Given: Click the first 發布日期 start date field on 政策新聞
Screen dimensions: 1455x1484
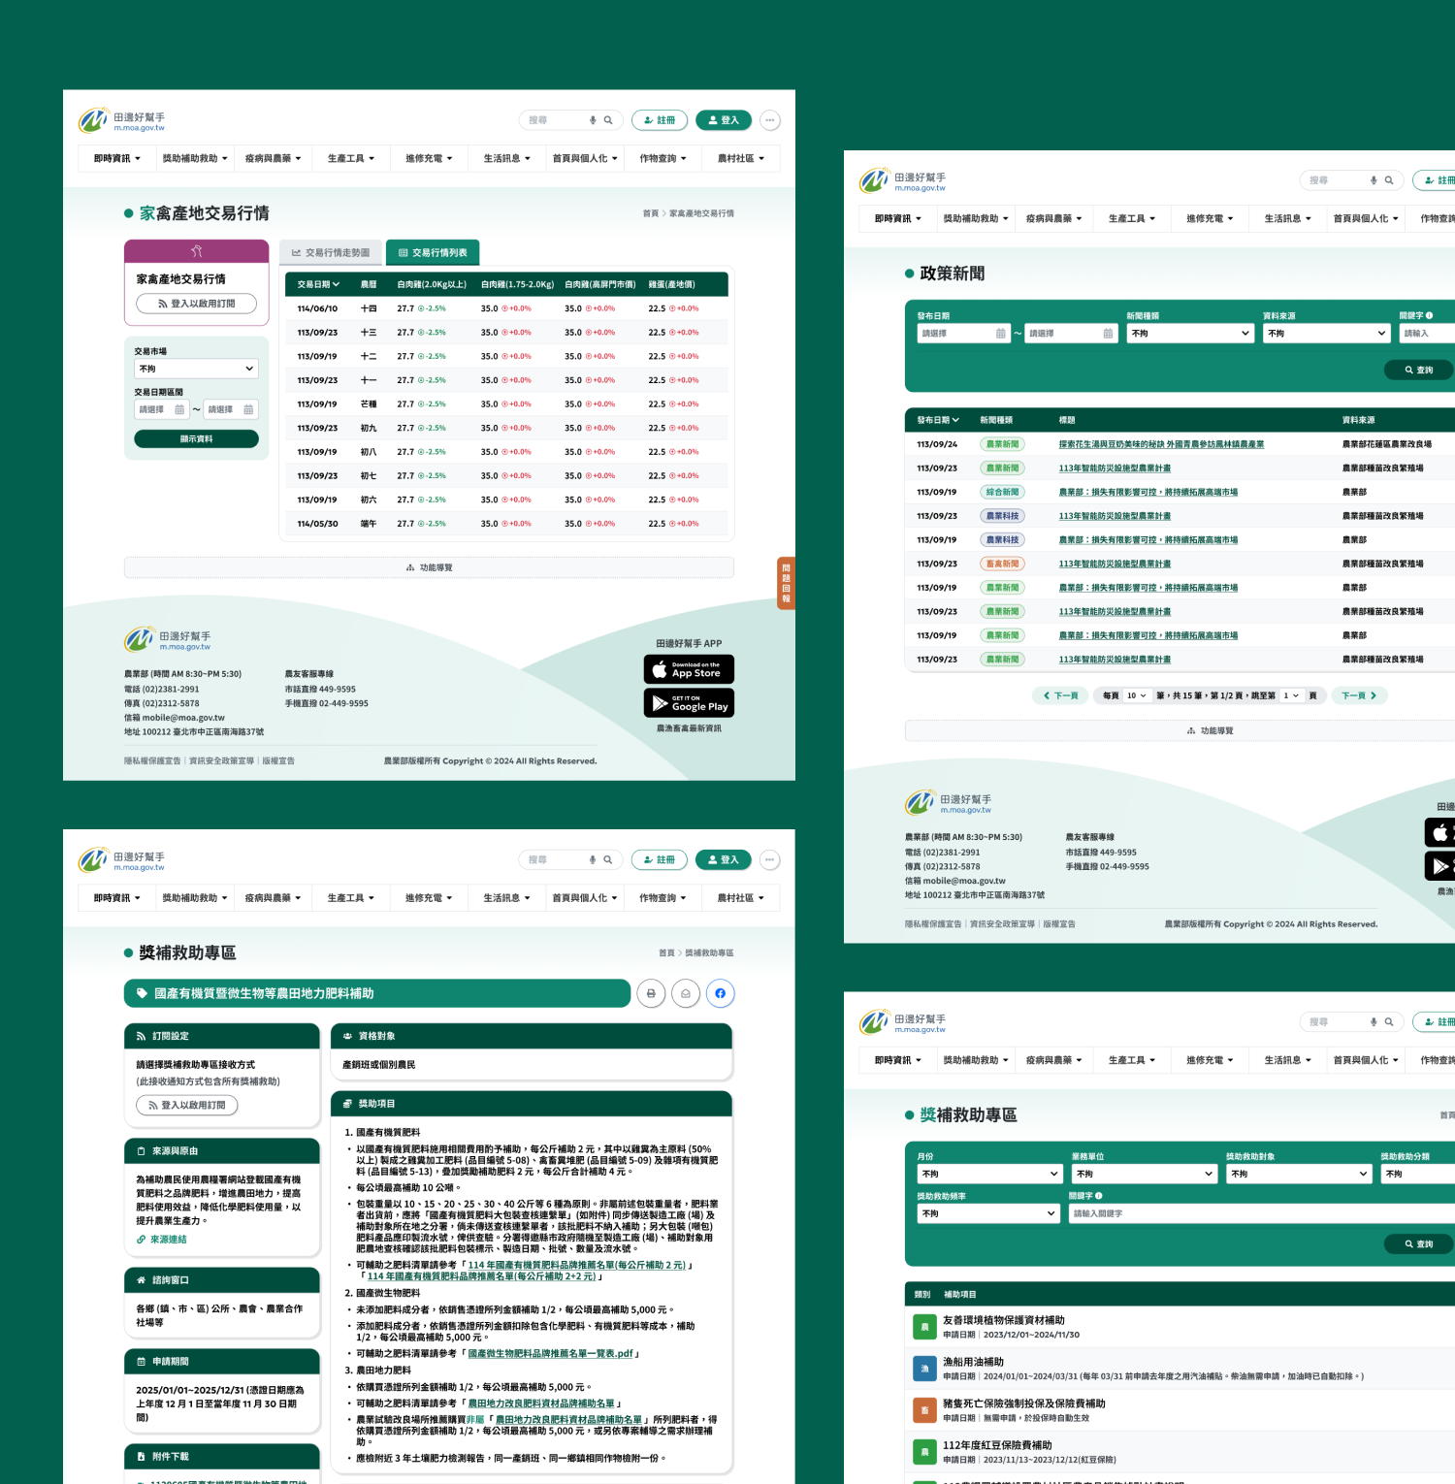Looking at the screenshot, I should 963,333.
